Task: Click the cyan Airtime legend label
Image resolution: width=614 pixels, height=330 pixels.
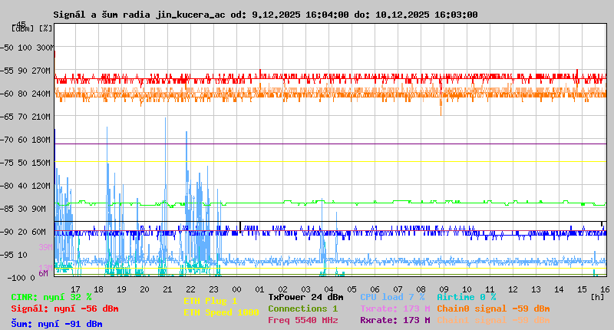Action: [x=466, y=297]
